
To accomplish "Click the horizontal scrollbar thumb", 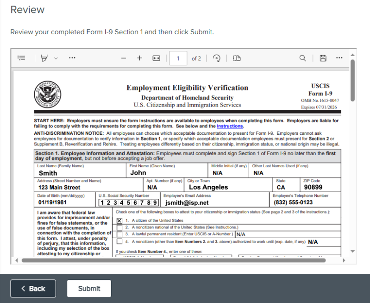I will tap(174, 260).
